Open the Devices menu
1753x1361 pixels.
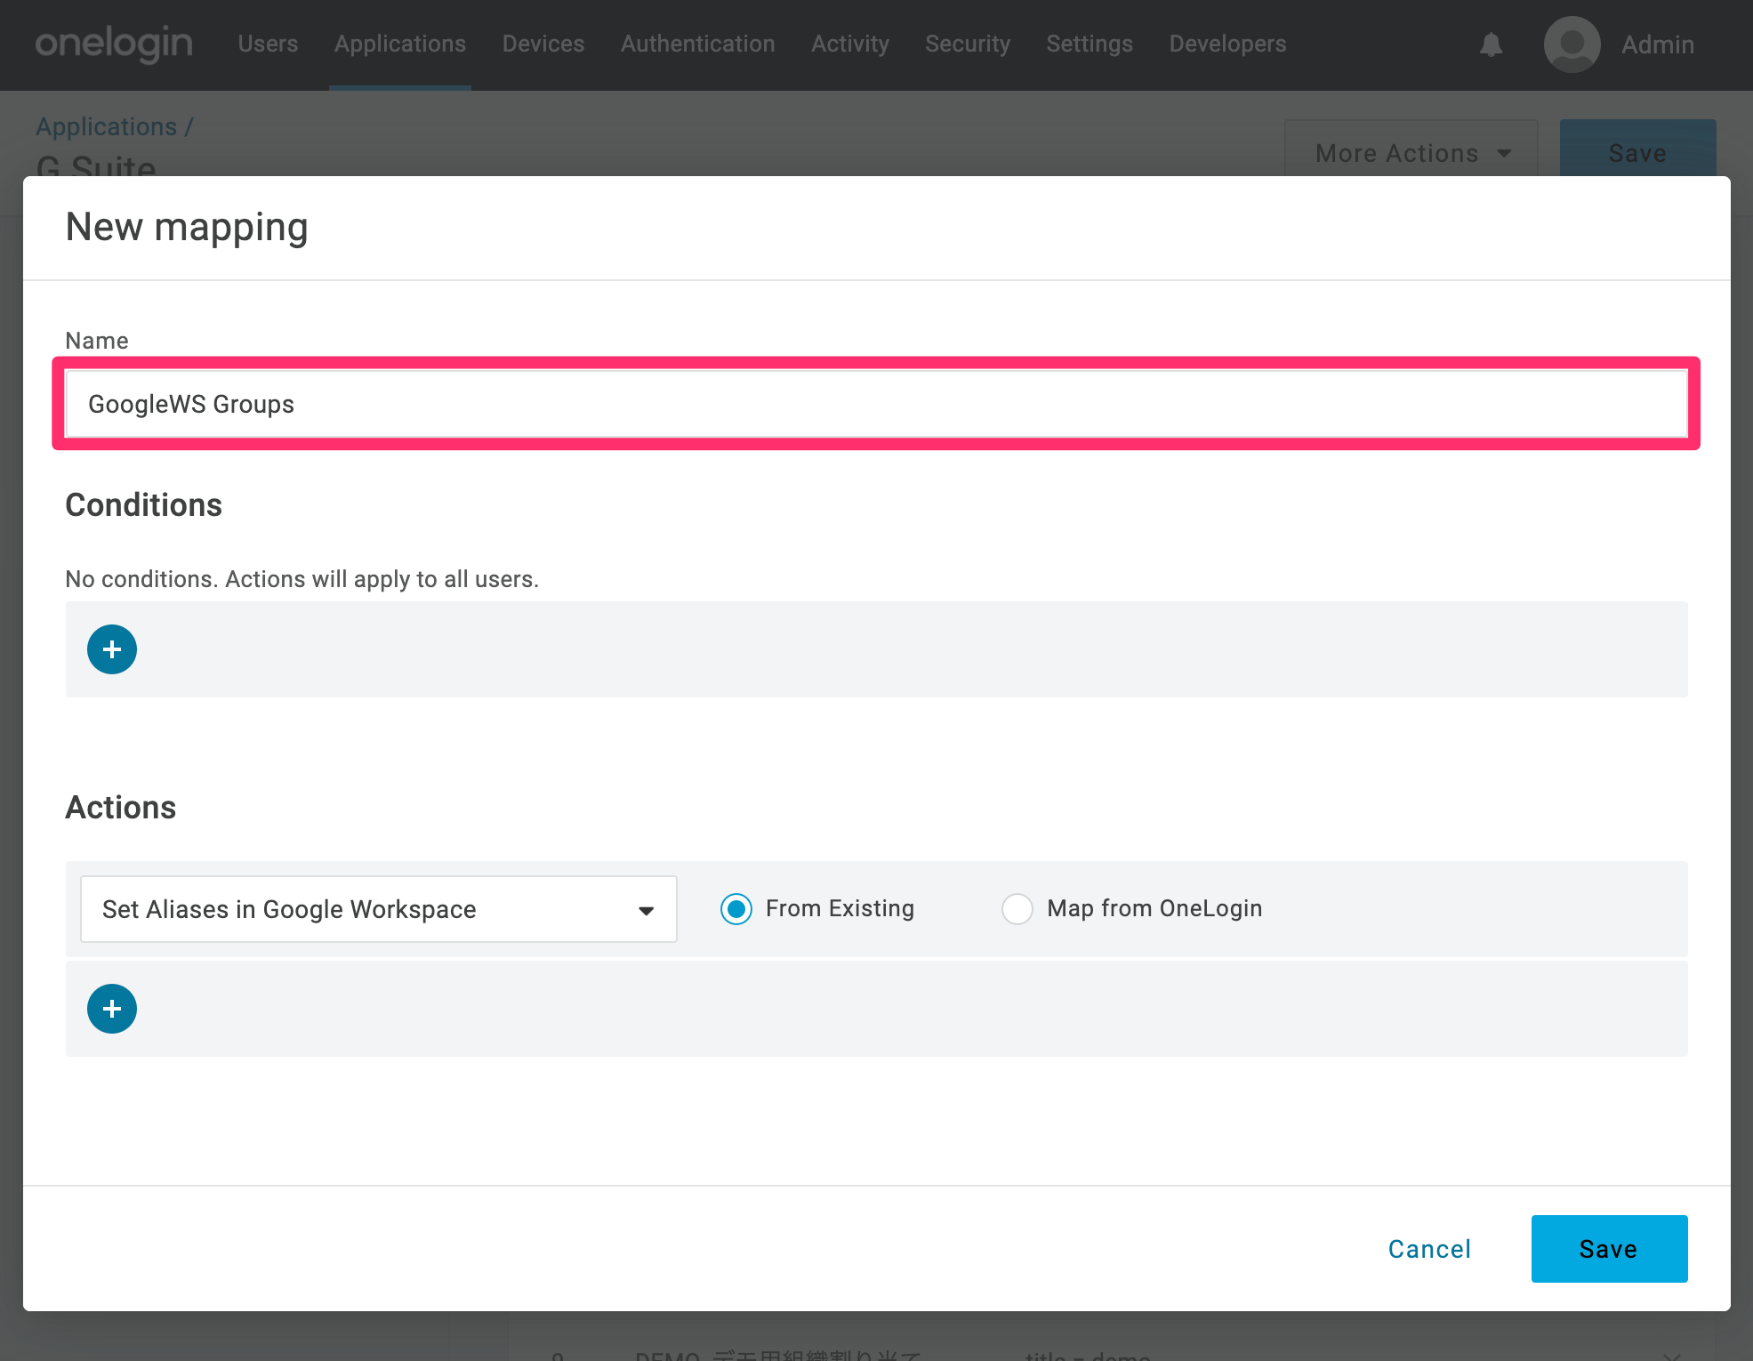click(543, 44)
